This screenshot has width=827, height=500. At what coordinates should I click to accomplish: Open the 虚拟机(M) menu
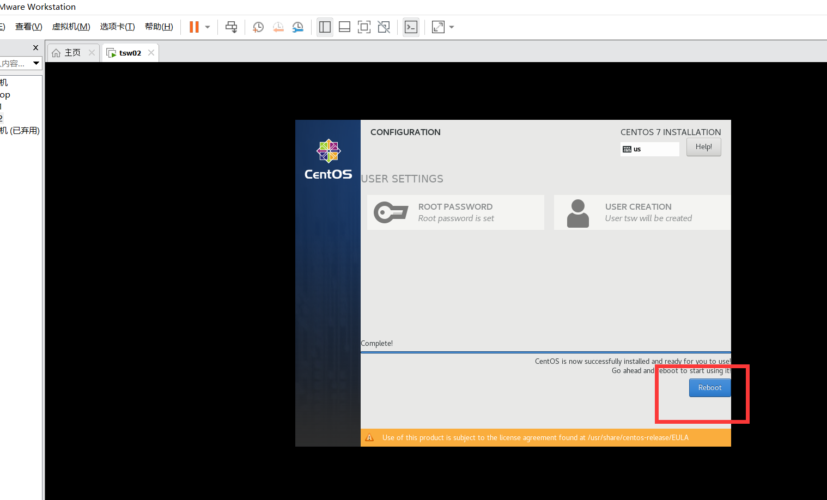click(x=71, y=27)
